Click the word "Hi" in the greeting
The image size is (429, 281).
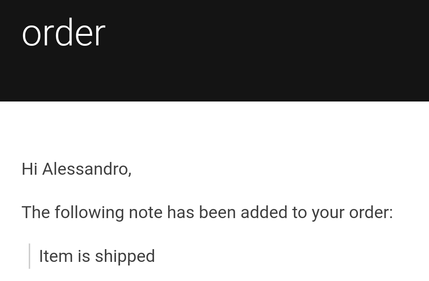(29, 169)
